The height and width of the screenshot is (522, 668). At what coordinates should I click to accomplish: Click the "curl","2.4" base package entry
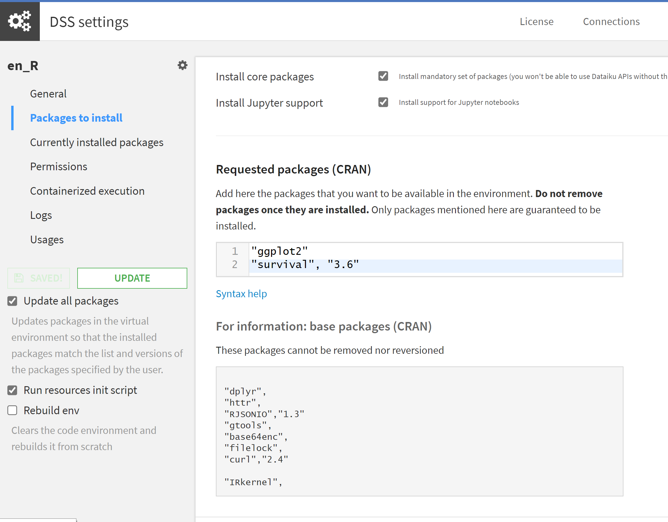coord(256,459)
